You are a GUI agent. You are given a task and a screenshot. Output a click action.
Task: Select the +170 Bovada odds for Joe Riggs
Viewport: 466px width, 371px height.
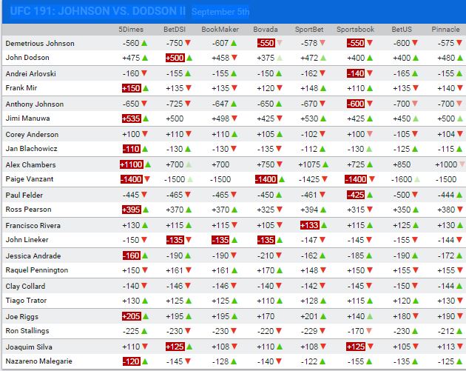[266, 316]
